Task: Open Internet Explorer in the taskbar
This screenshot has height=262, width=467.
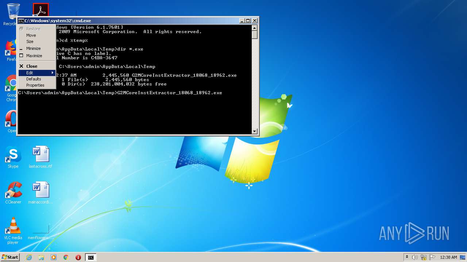Action: pyautogui.click(x=29, y=257)
